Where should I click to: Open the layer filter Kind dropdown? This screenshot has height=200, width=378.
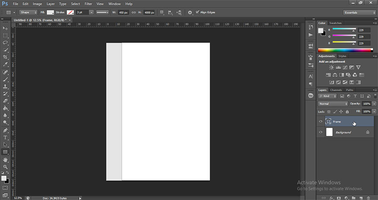pyautogui.click(x=327, y=96)
